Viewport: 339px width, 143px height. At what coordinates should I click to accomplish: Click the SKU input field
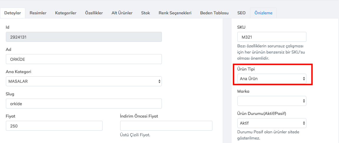coord(272,37)
